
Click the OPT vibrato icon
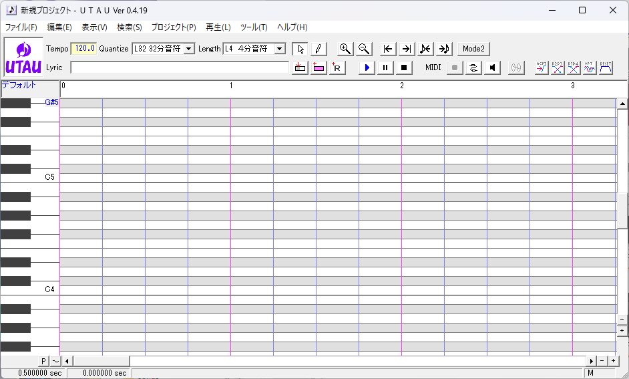point(590,68)
